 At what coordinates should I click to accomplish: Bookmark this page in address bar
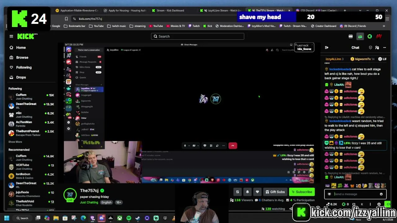66,19
